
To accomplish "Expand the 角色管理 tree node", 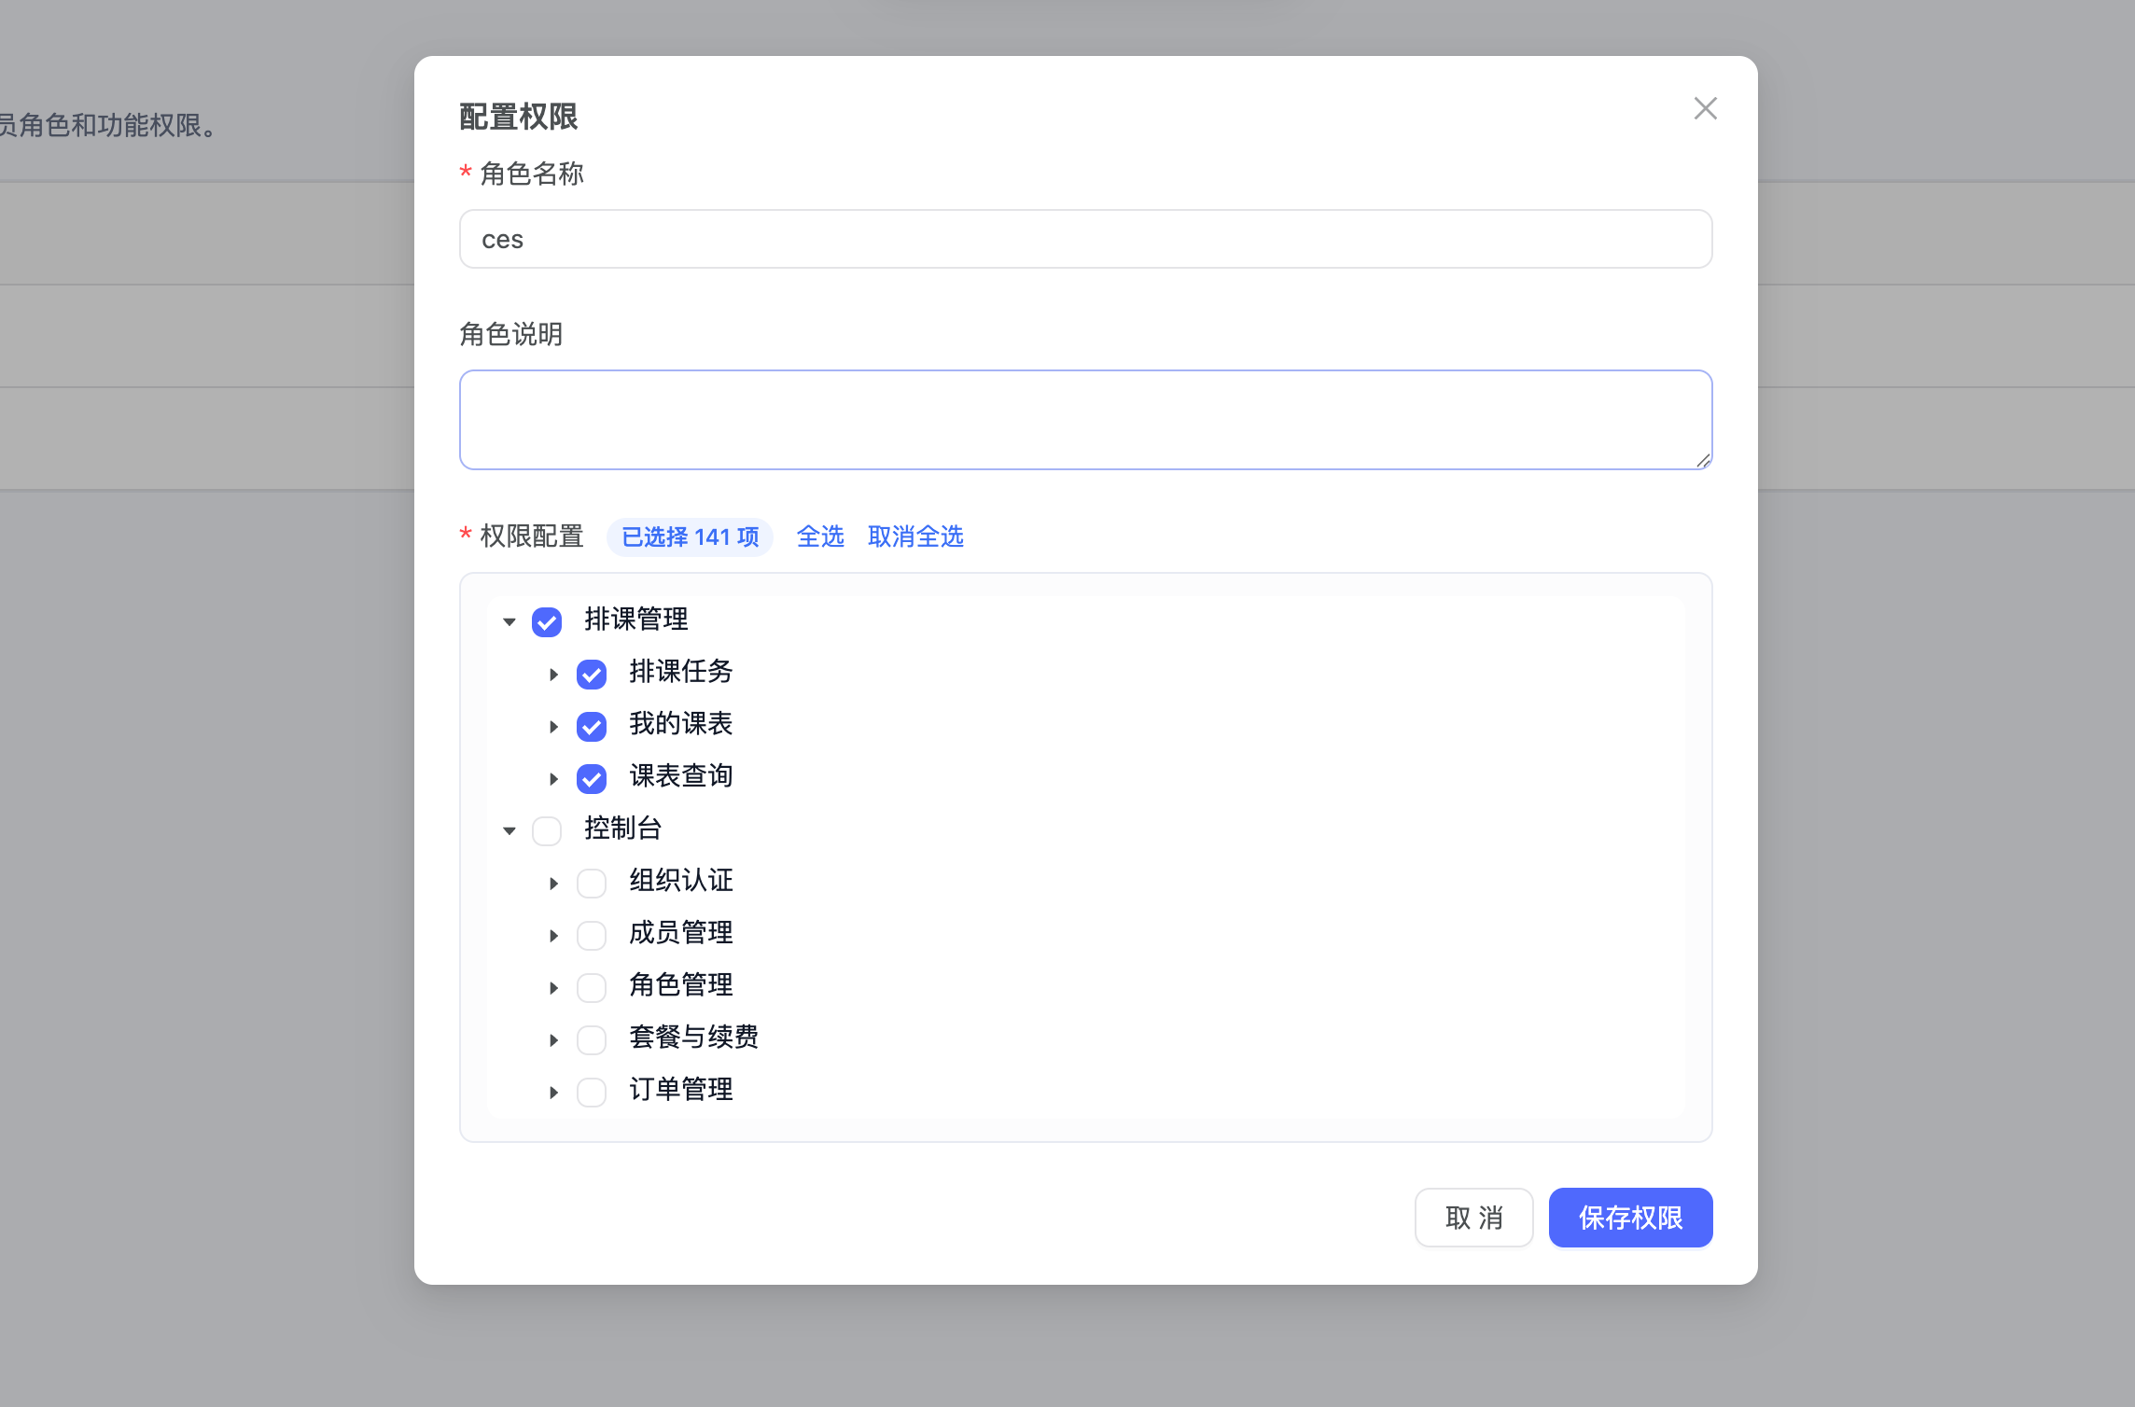I will (554, 987).
